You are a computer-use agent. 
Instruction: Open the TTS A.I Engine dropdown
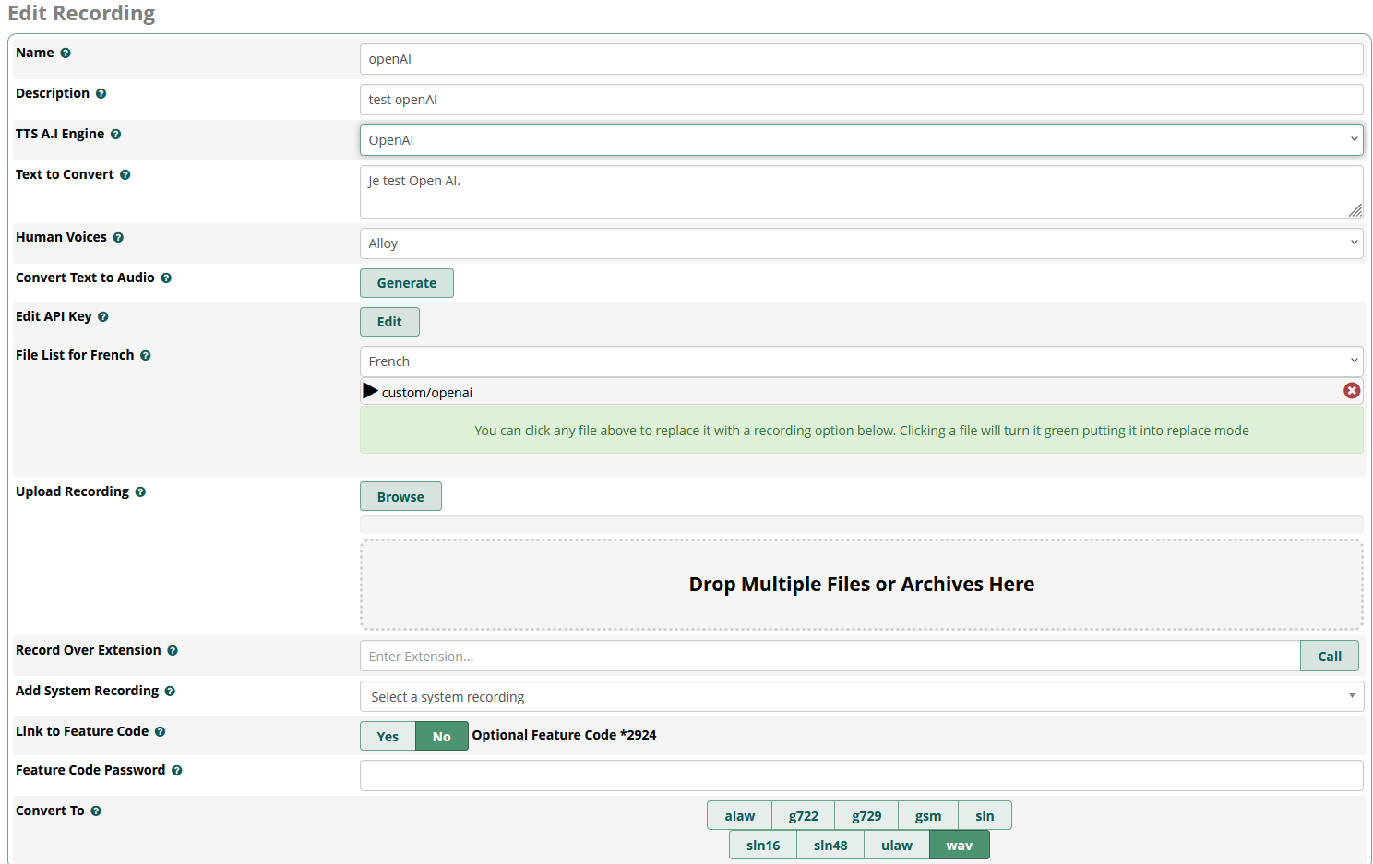(862, 140)
